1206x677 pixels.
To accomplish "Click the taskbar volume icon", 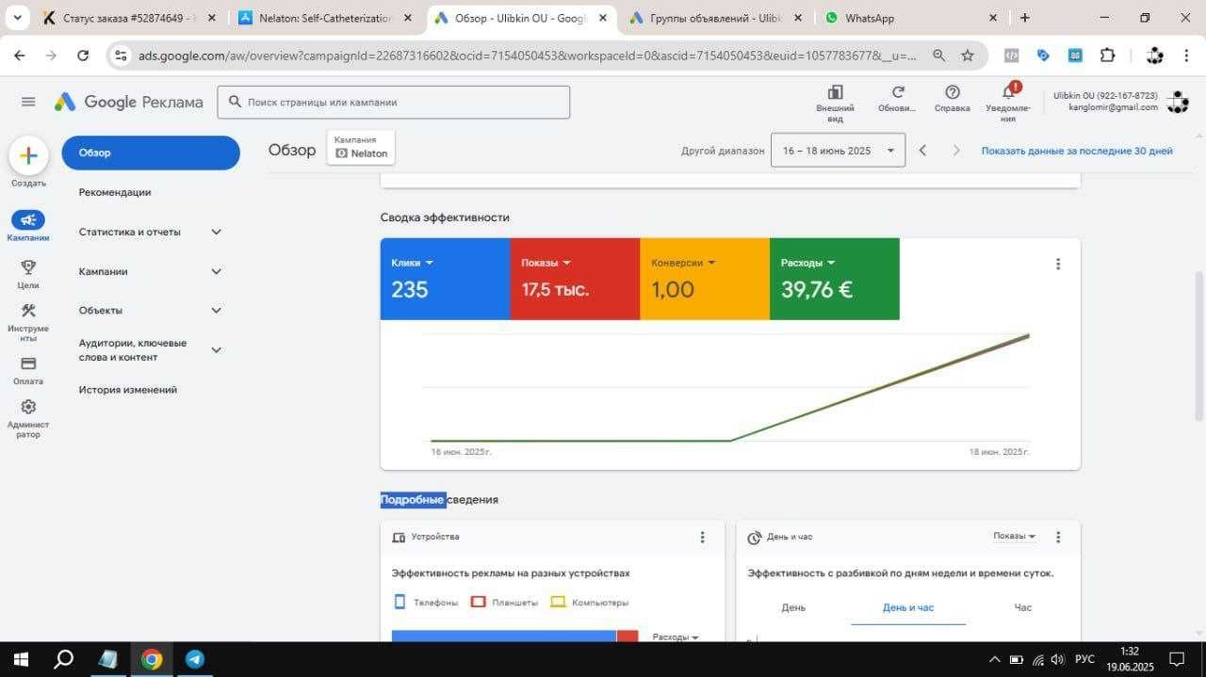I will point(1058,659).
